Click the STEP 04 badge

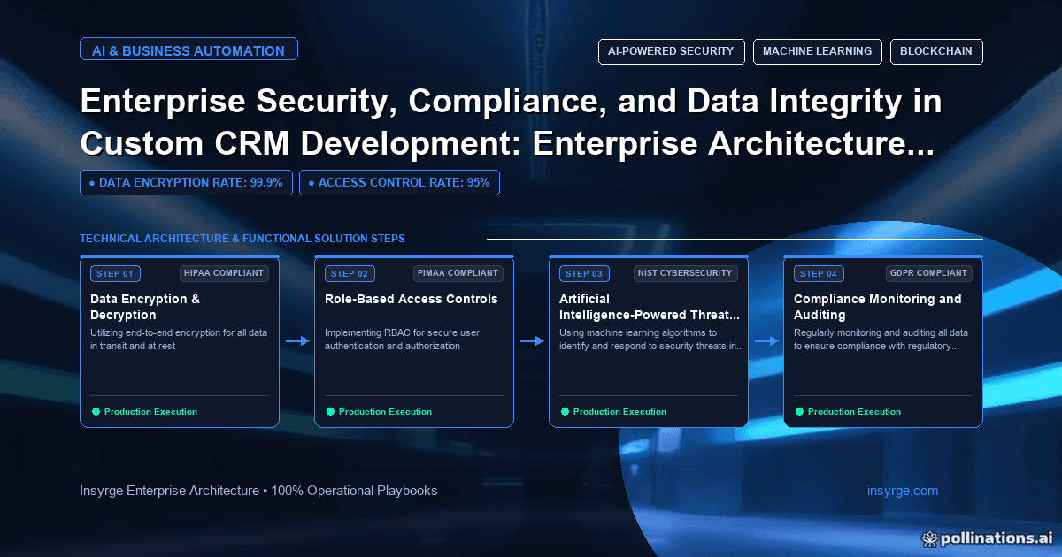(819, 274)
